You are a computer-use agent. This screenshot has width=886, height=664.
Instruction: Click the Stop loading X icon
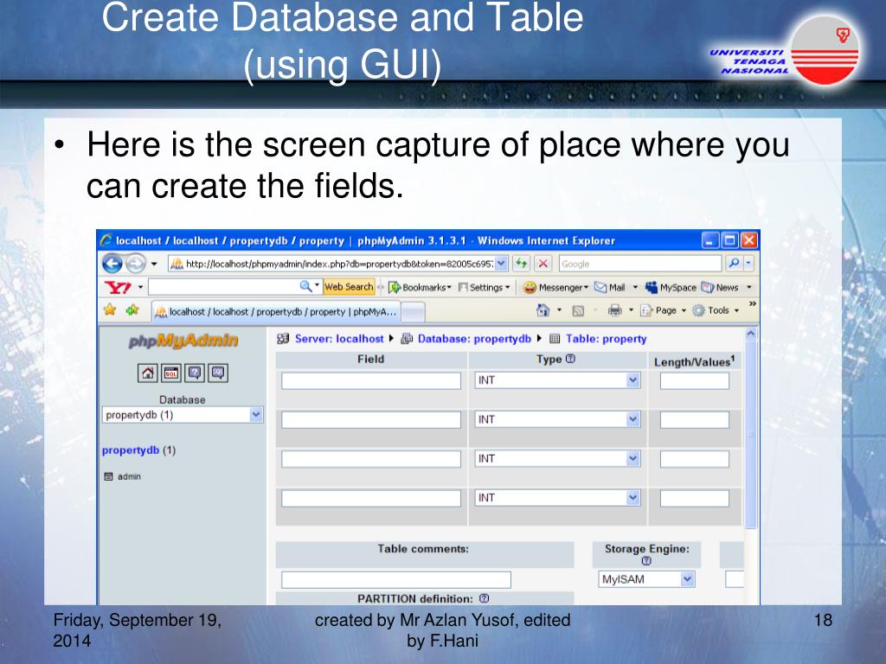point(543,264)
